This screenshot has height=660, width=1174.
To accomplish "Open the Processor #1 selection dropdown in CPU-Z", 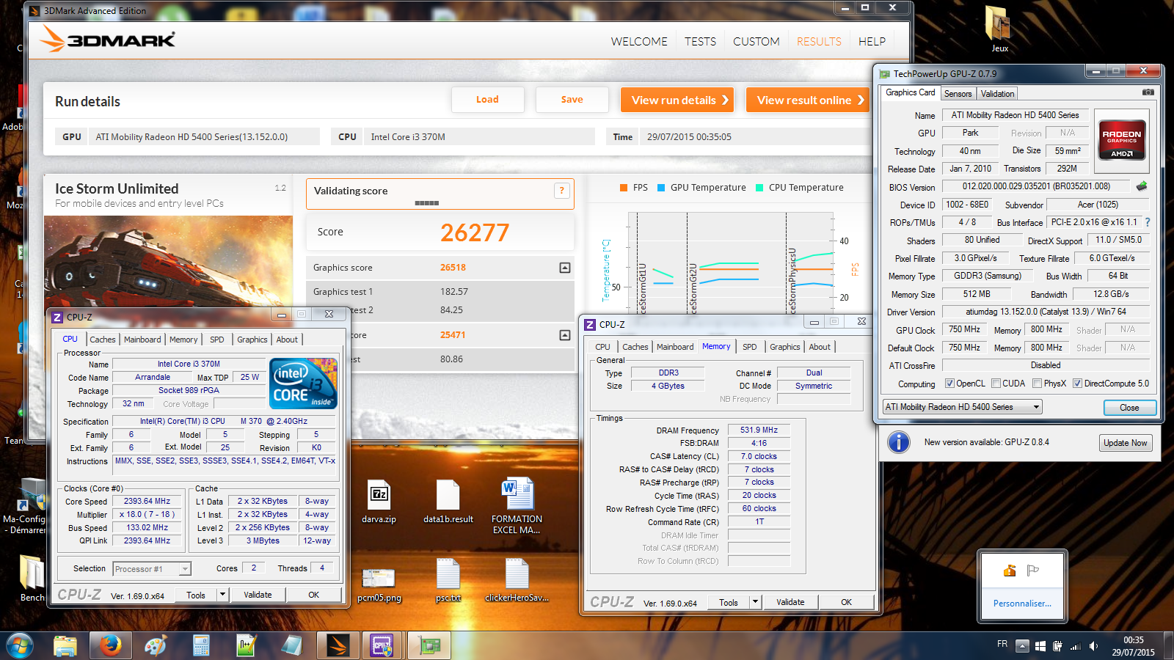I will [152, 568].
